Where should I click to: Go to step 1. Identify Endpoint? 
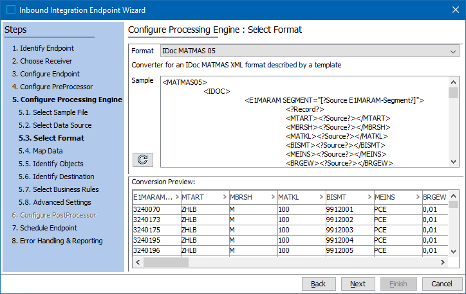tap(42, 48)
